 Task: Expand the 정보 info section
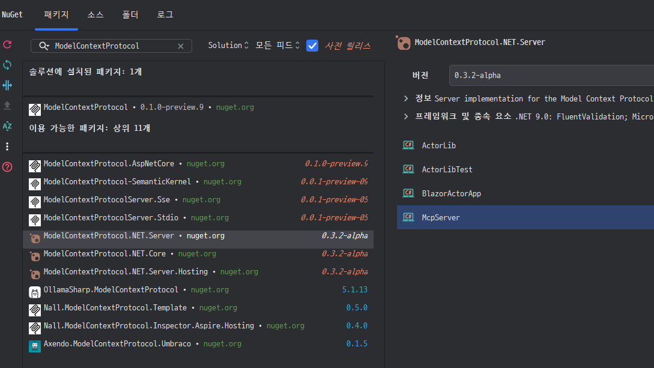(x=406, y=98)
